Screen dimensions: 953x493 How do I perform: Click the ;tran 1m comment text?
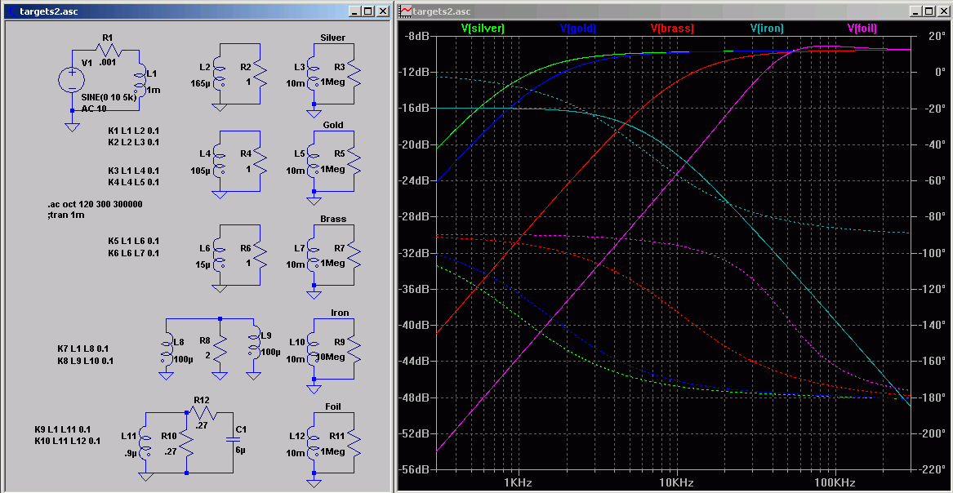[x=67, y=215]
